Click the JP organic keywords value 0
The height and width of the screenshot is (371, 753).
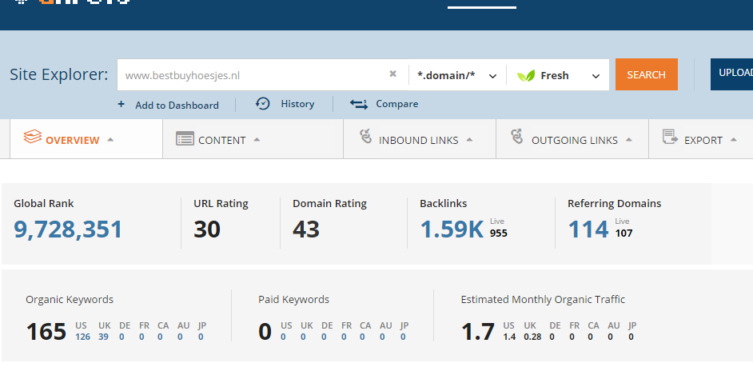coord(201,337)
